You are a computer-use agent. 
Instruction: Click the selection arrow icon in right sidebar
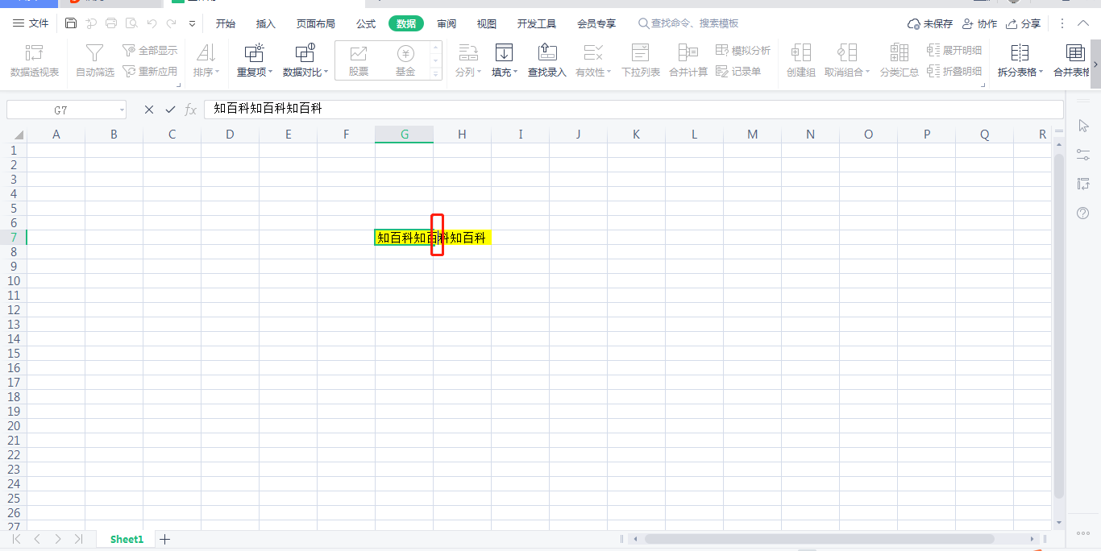[1083, 126]
